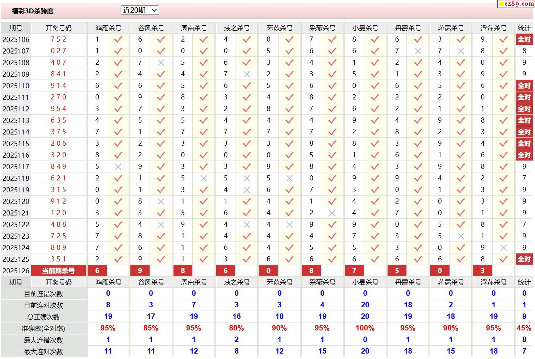
Task: Click the X mark for 荡之杀号 in row 2025109
Action: 247,74
